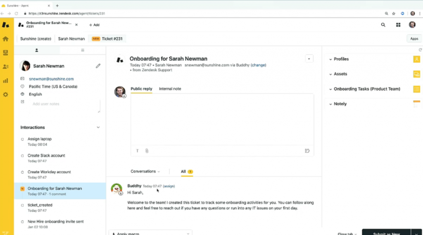Open the agent profile avatar in the header

tap(412, 25)
